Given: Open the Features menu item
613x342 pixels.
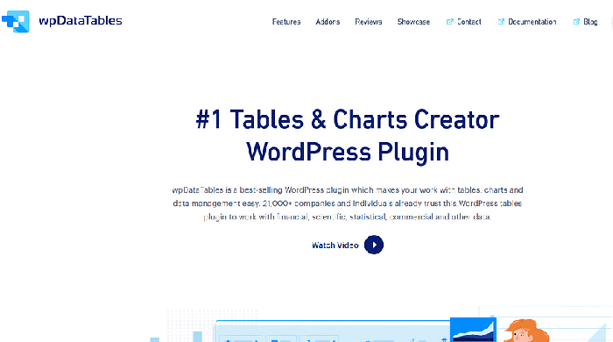Looking at the screenshot, I should click(x=286, y=22).
